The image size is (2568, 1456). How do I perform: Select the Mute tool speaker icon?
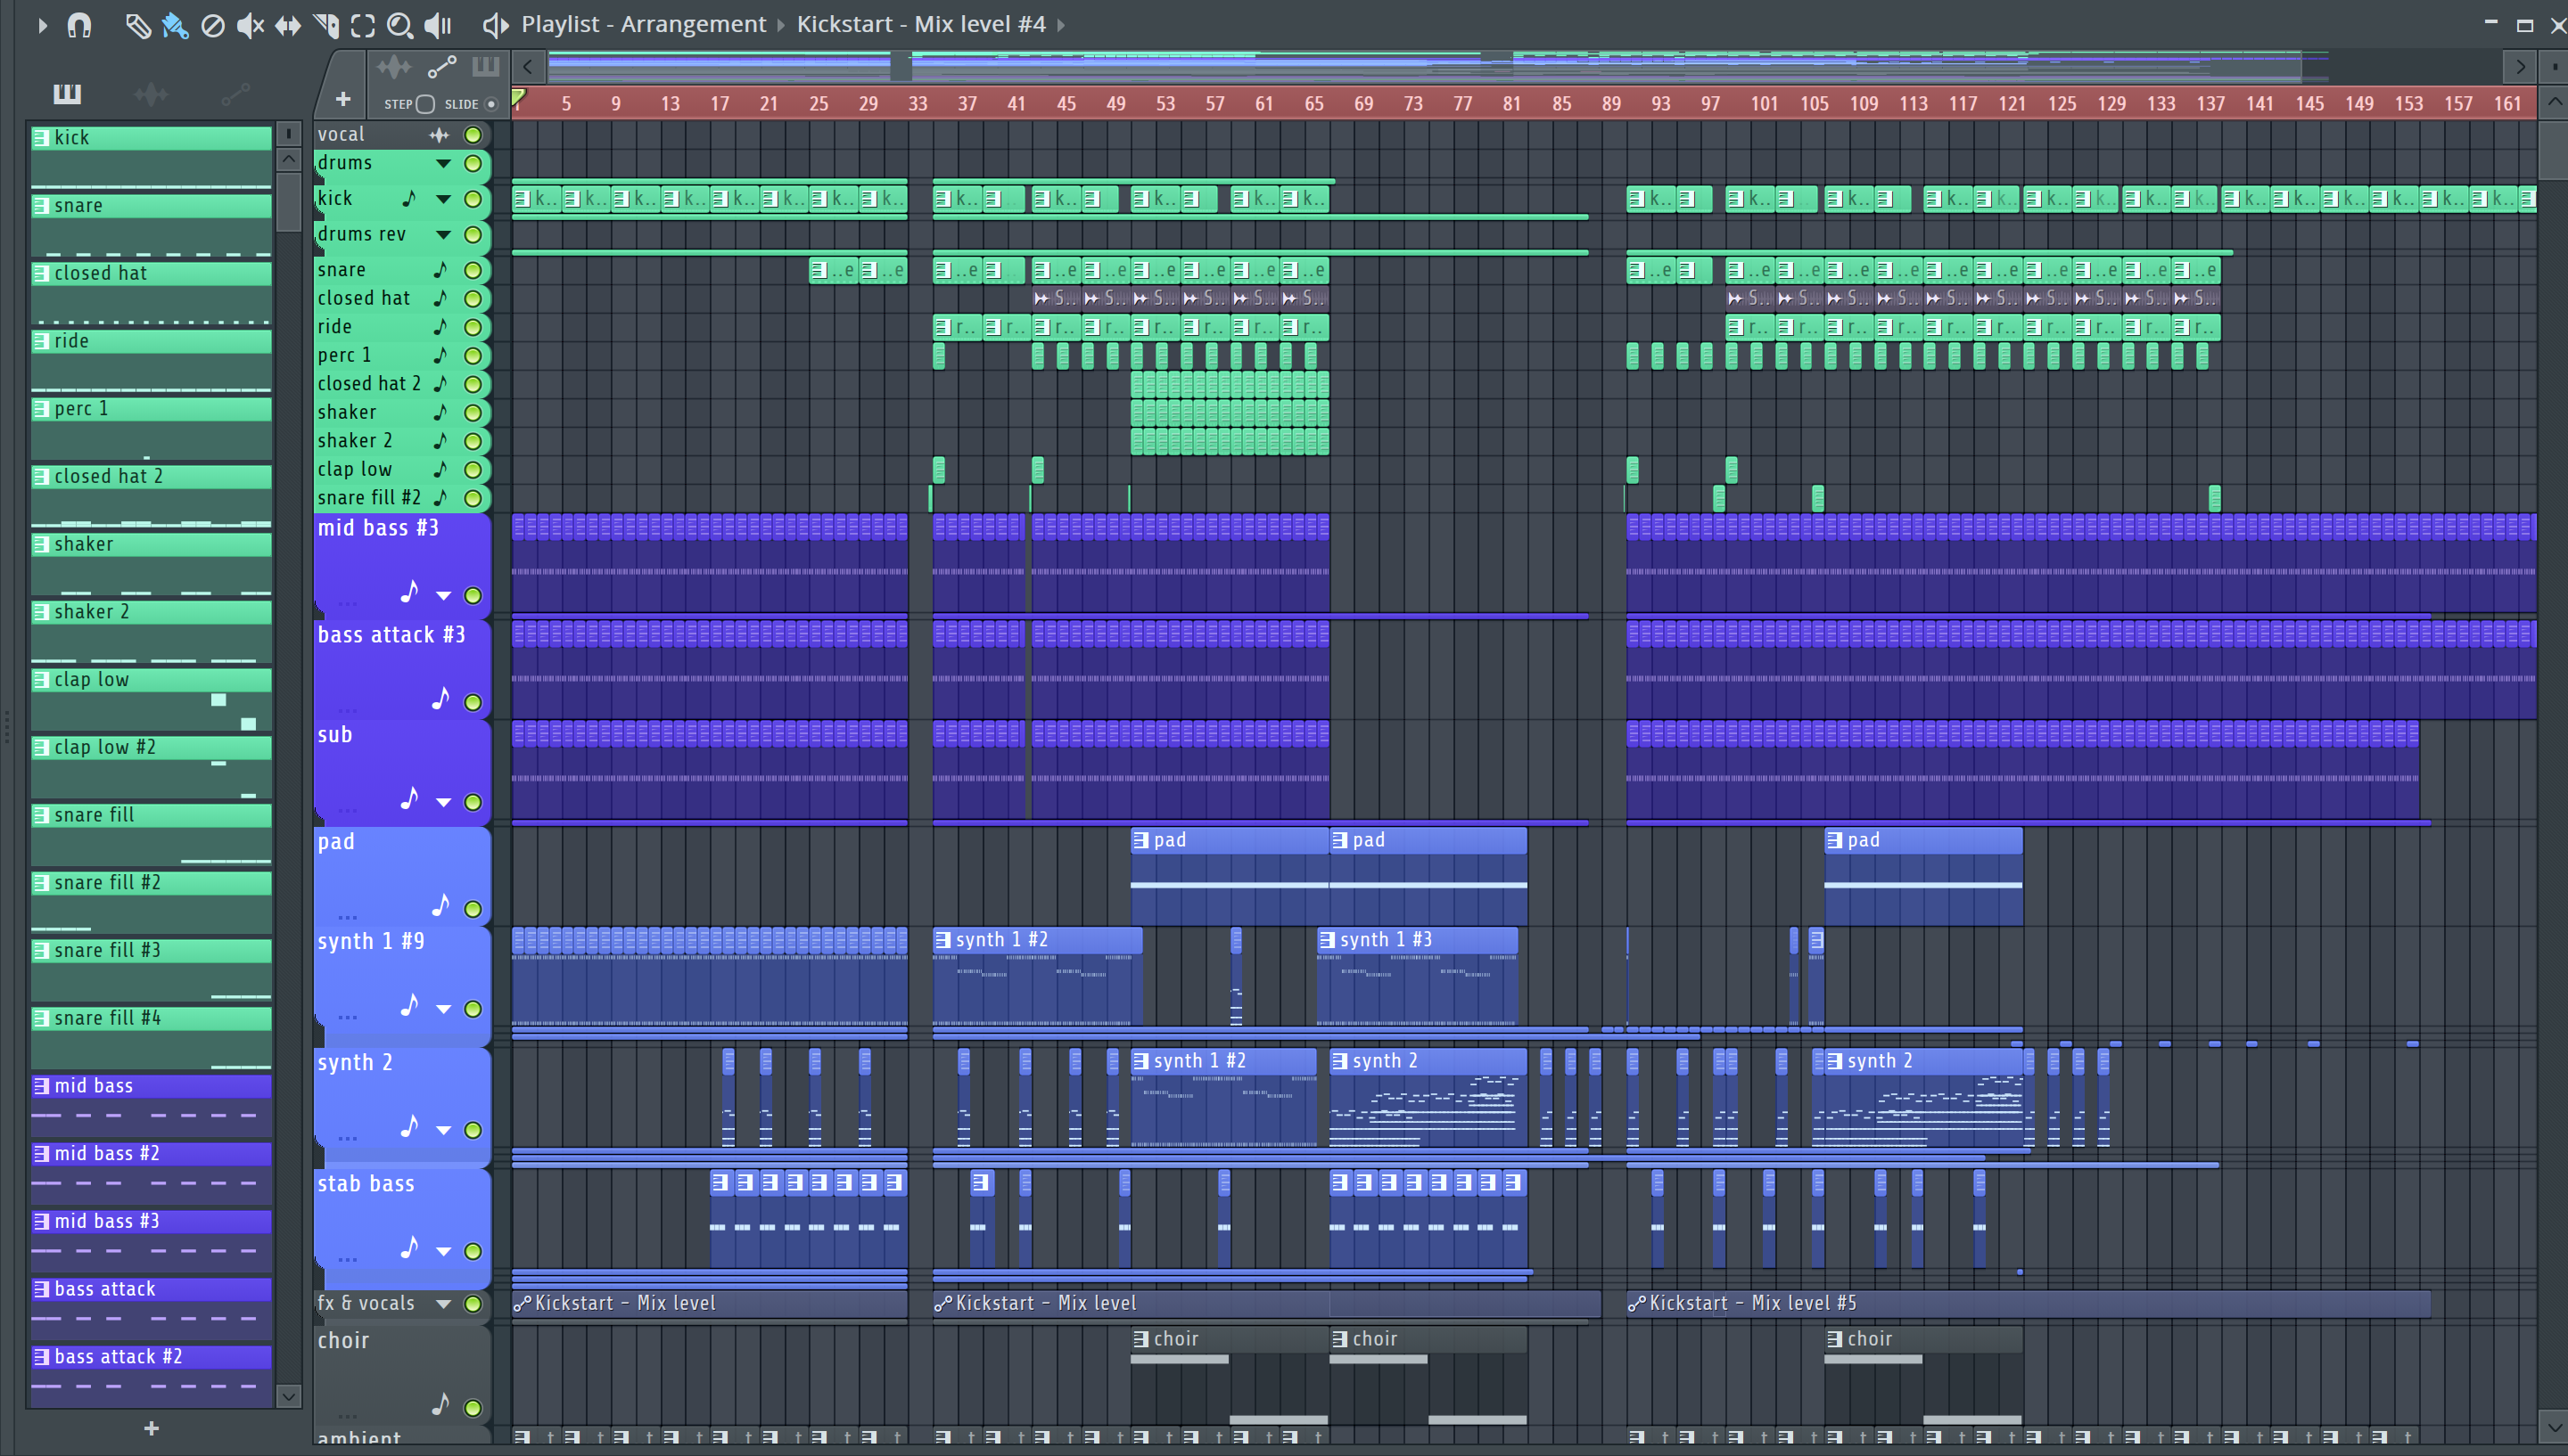(250, 25)
